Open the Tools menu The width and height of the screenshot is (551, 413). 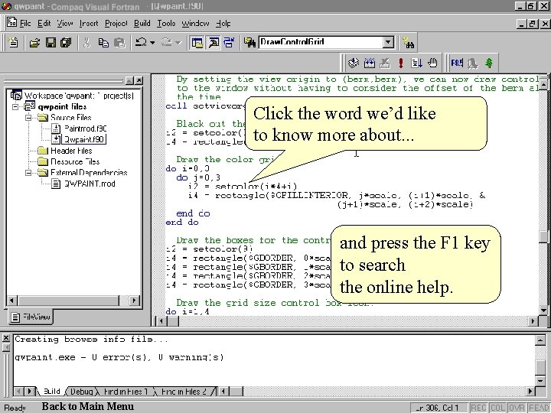(166, 24)
